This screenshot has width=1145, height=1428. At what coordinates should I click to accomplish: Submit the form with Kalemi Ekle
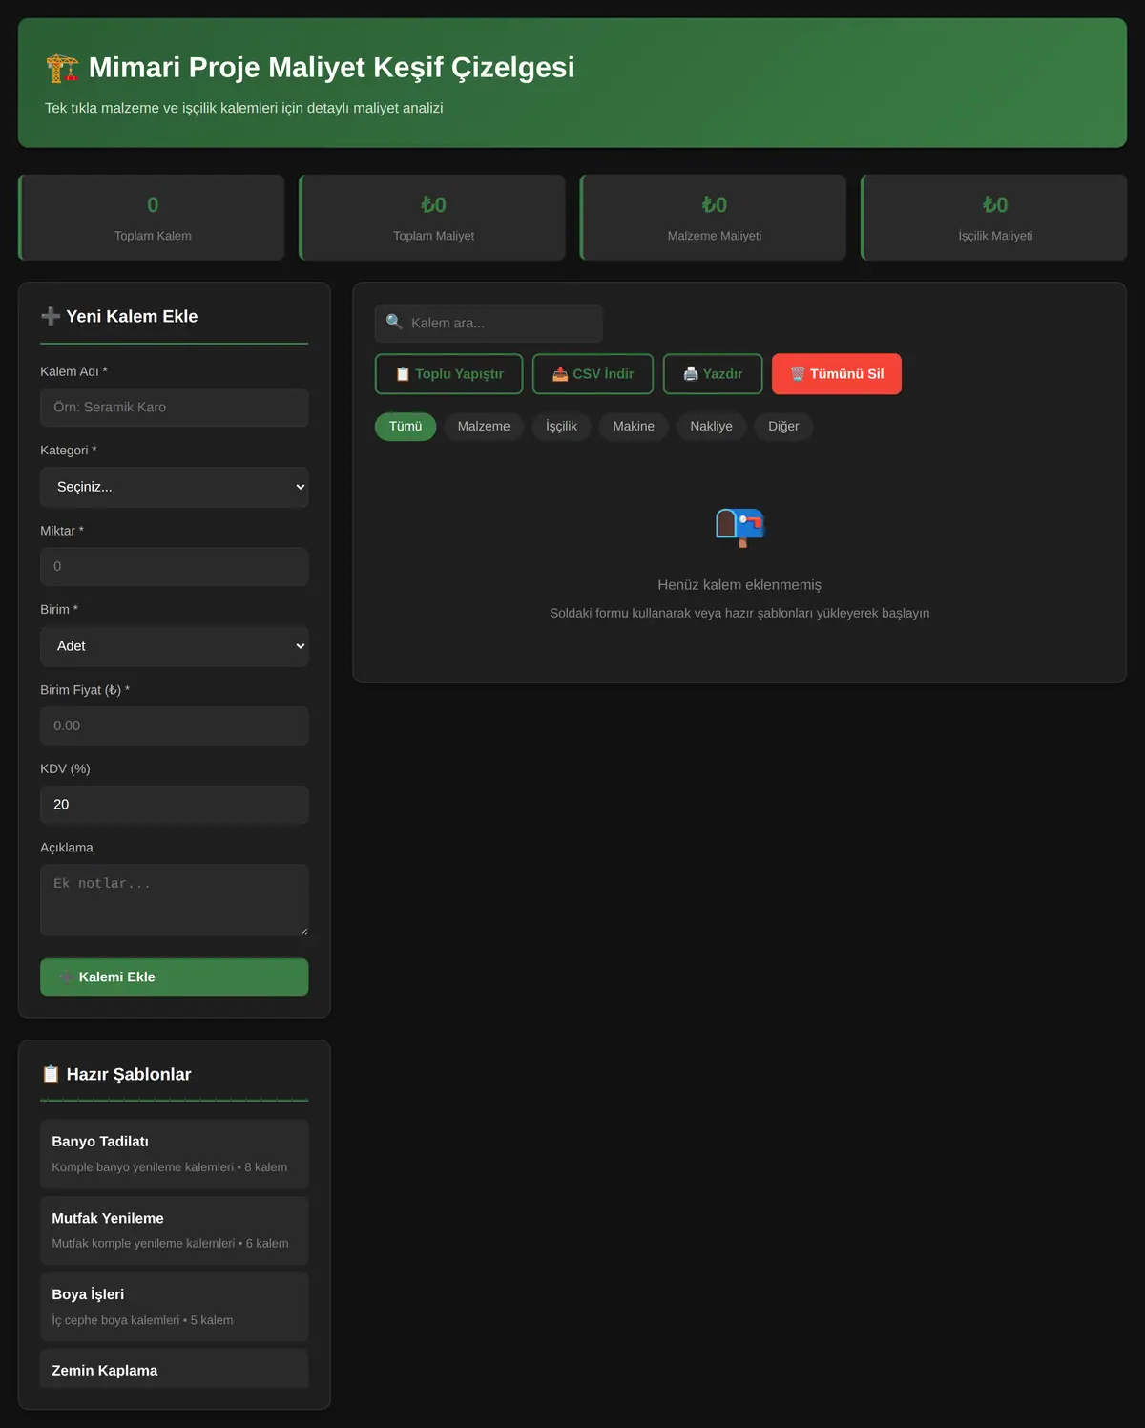[x=175, y=976]
